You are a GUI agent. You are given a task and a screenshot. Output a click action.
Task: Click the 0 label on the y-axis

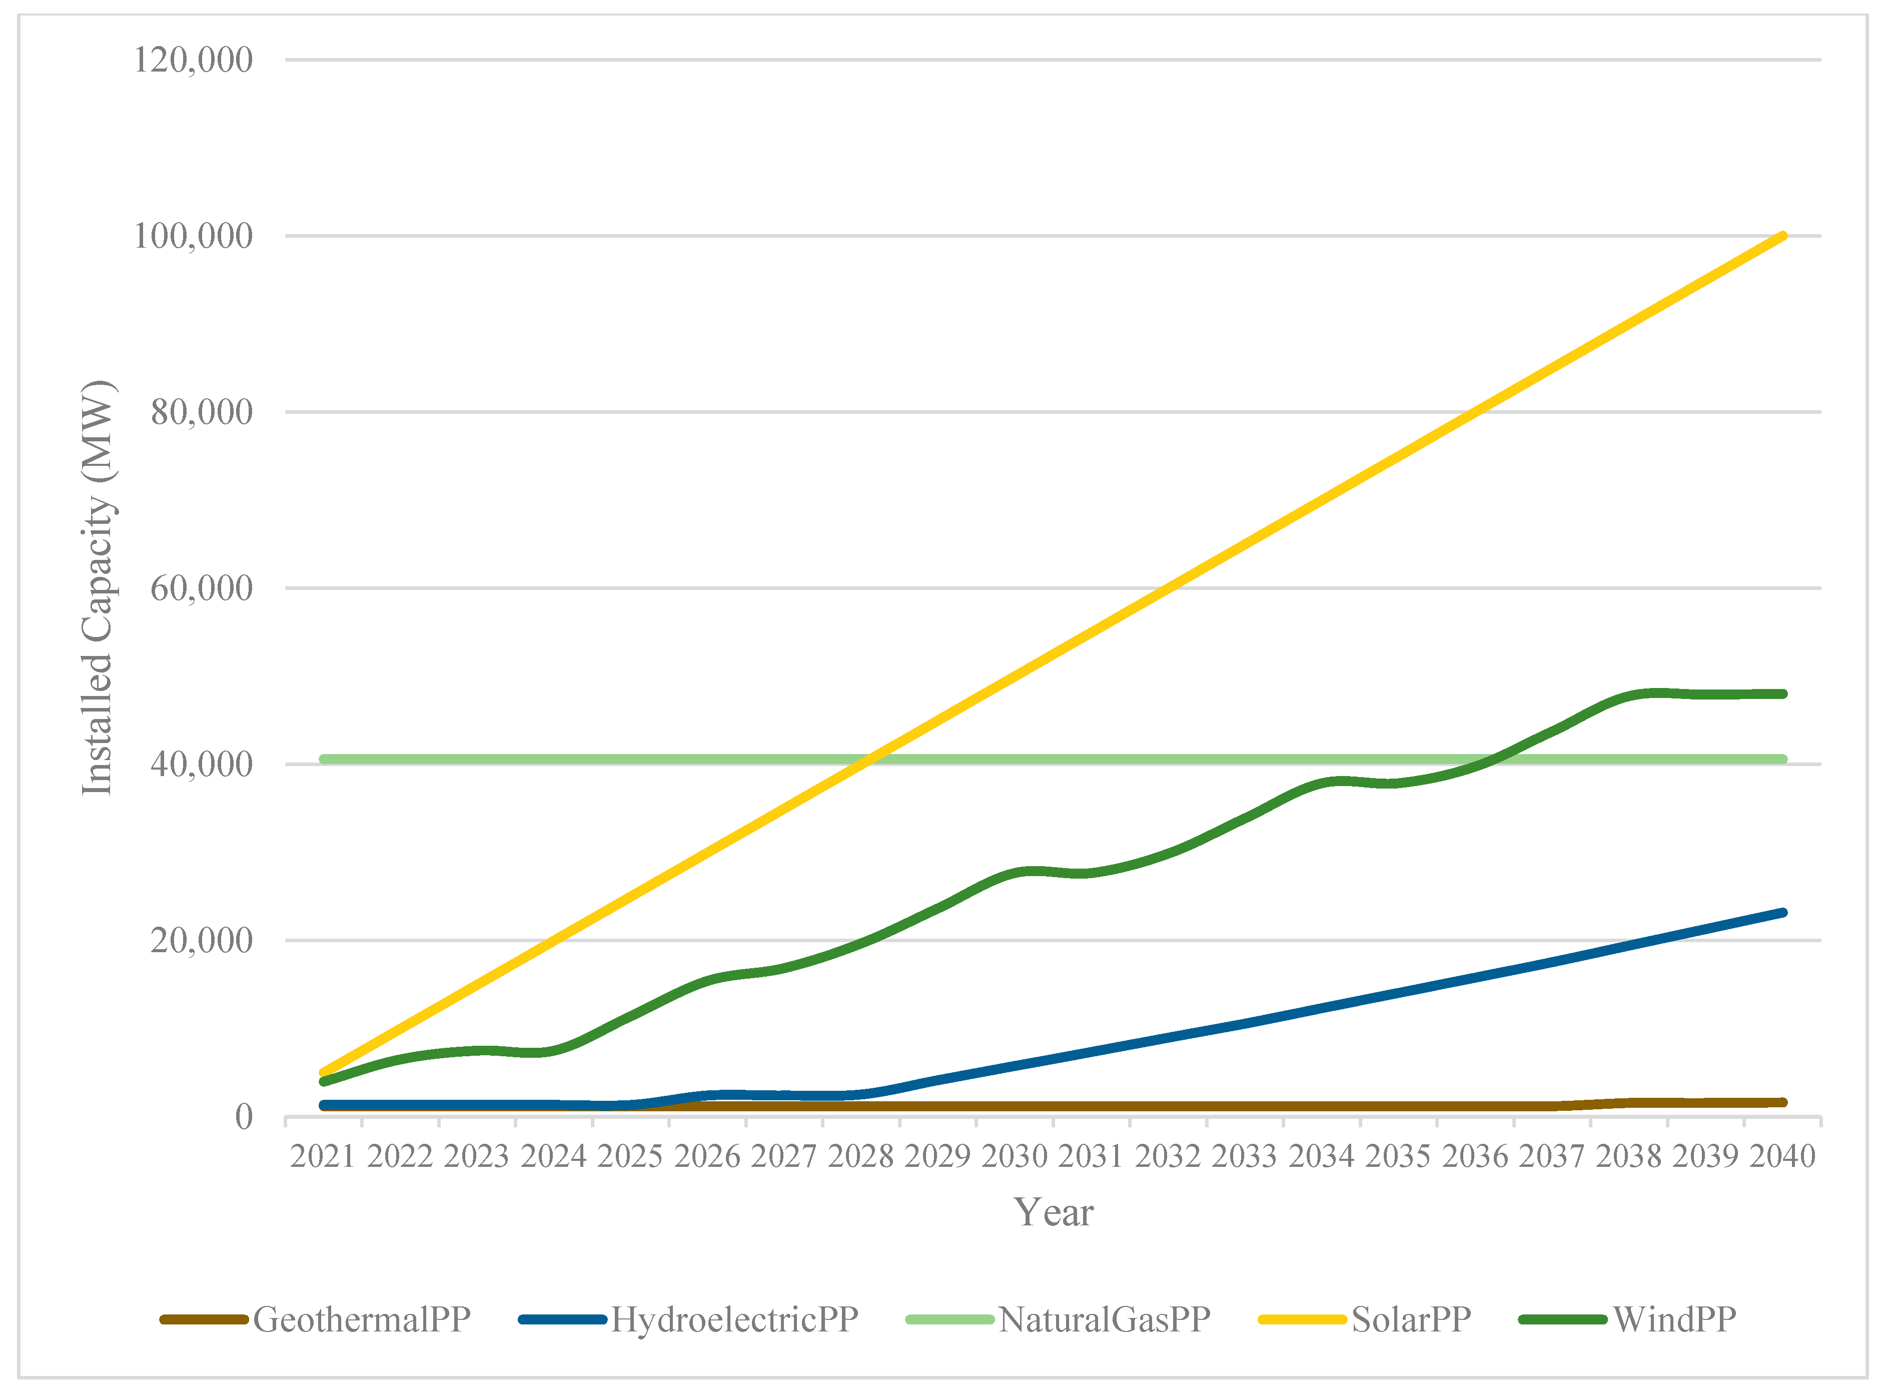(244, 1117)
